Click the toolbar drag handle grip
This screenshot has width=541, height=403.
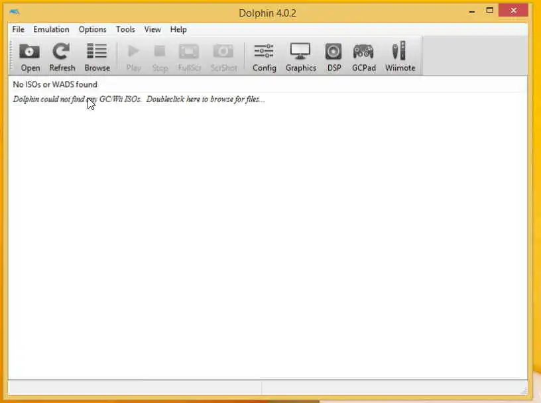[x=11, y=56]
